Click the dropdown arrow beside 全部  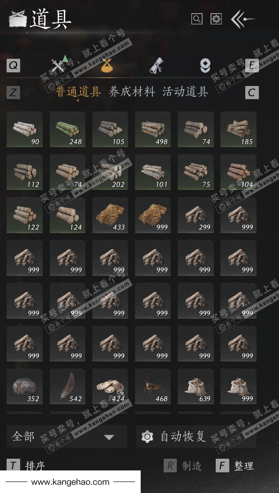(x=109, y=437)
